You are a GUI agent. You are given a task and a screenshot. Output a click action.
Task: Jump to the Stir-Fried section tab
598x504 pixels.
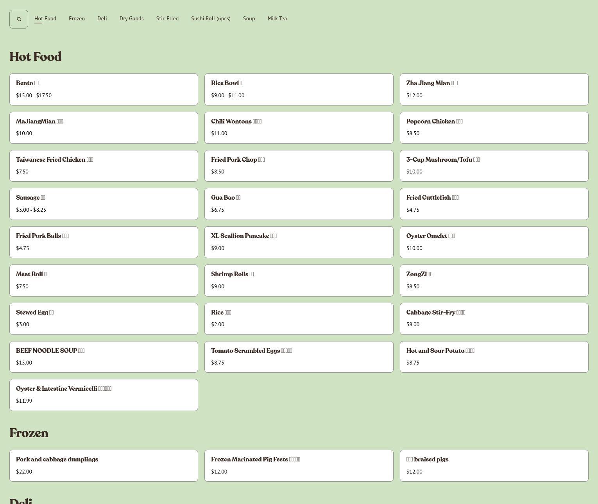[167, 19]
